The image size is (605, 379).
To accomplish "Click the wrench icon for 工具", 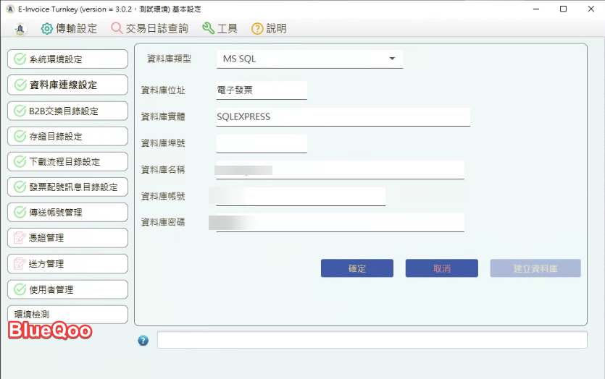I will pyautogui.click(x=208, y=28).
